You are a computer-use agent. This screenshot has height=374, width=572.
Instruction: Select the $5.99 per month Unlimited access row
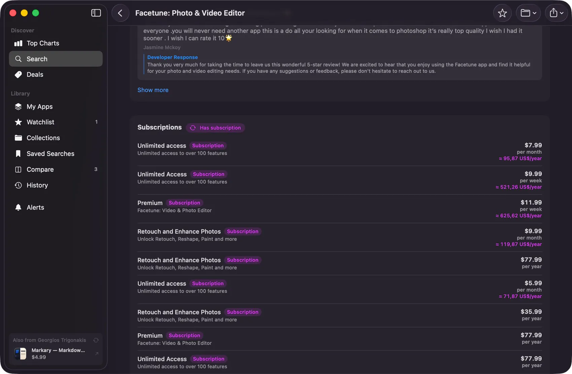tap(339, 290)
